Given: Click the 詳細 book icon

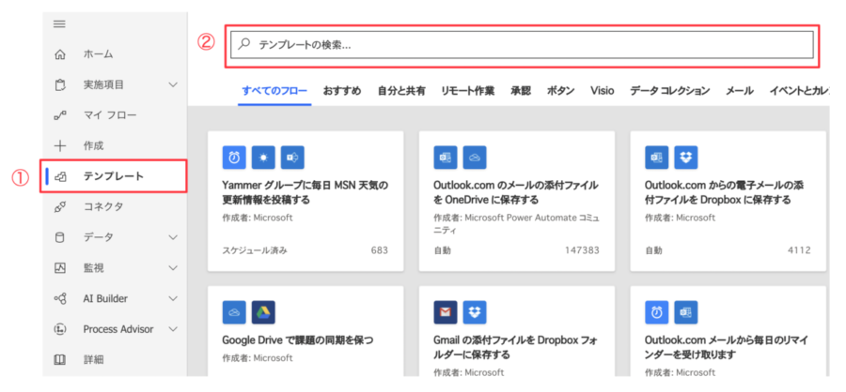Looking at the screenshot, I should [60, 359].
